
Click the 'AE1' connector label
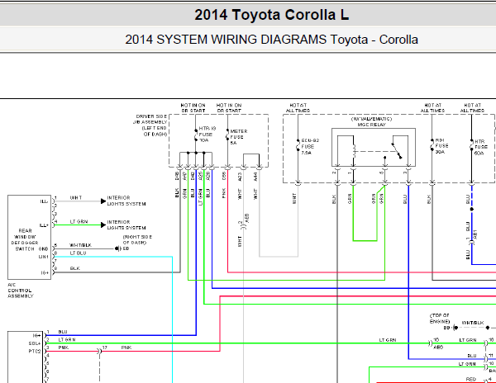475,234
